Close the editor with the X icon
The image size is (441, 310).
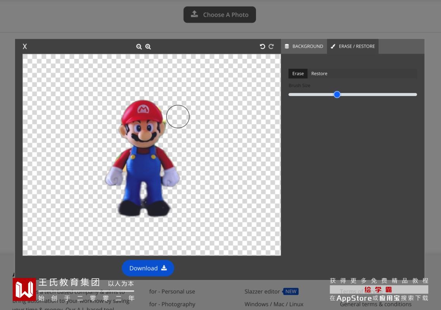(25, 46)
